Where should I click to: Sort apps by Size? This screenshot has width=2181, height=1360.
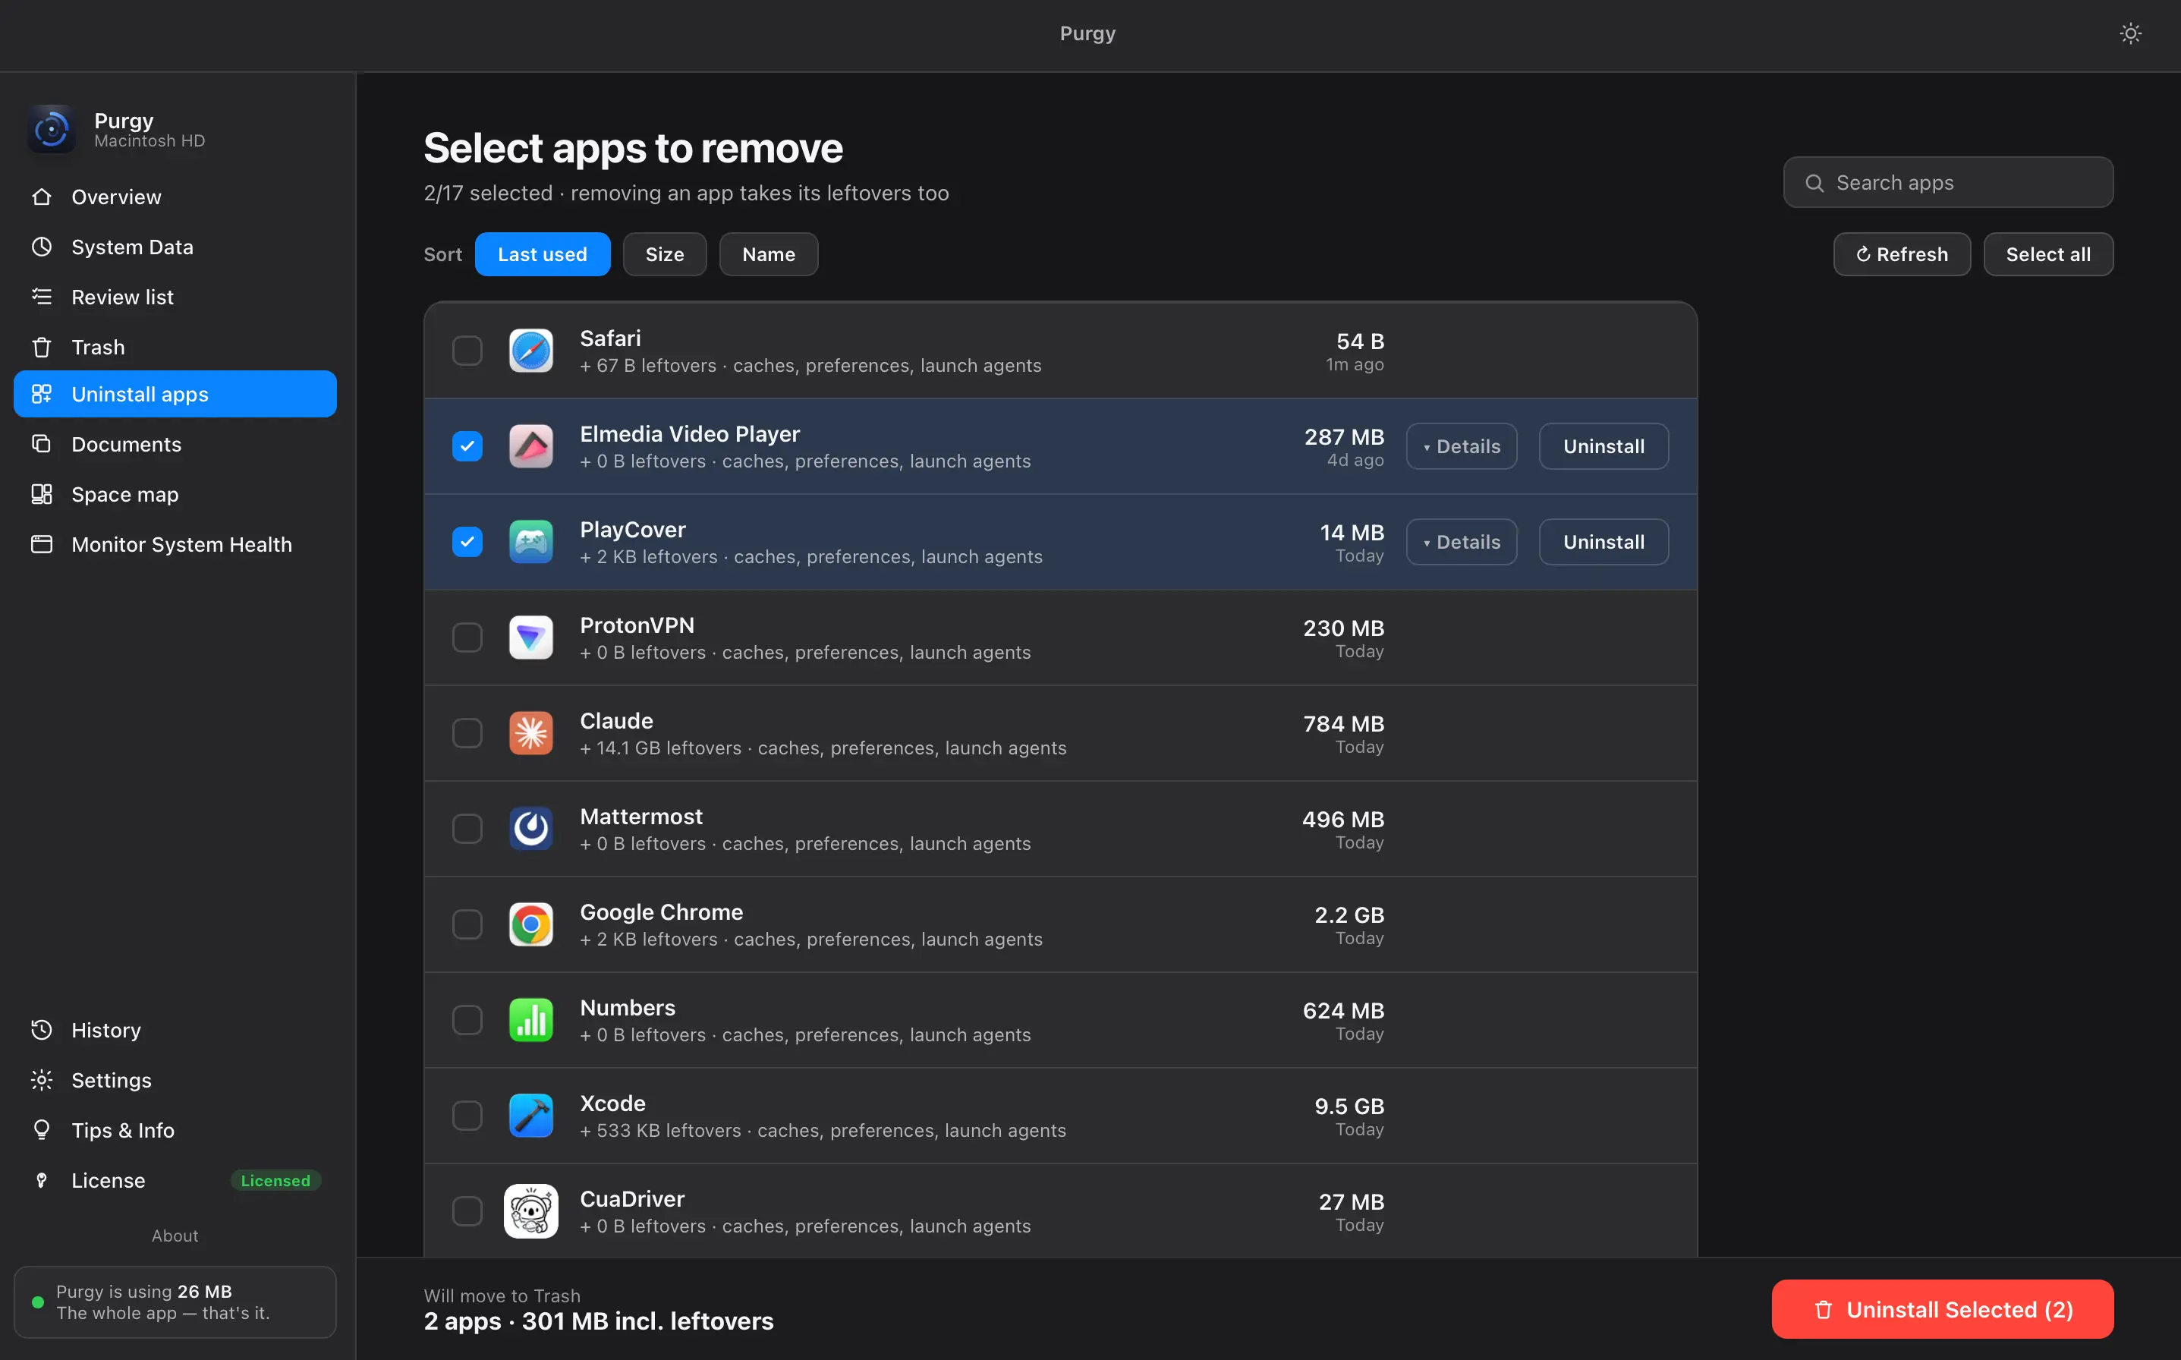[665, 254]
